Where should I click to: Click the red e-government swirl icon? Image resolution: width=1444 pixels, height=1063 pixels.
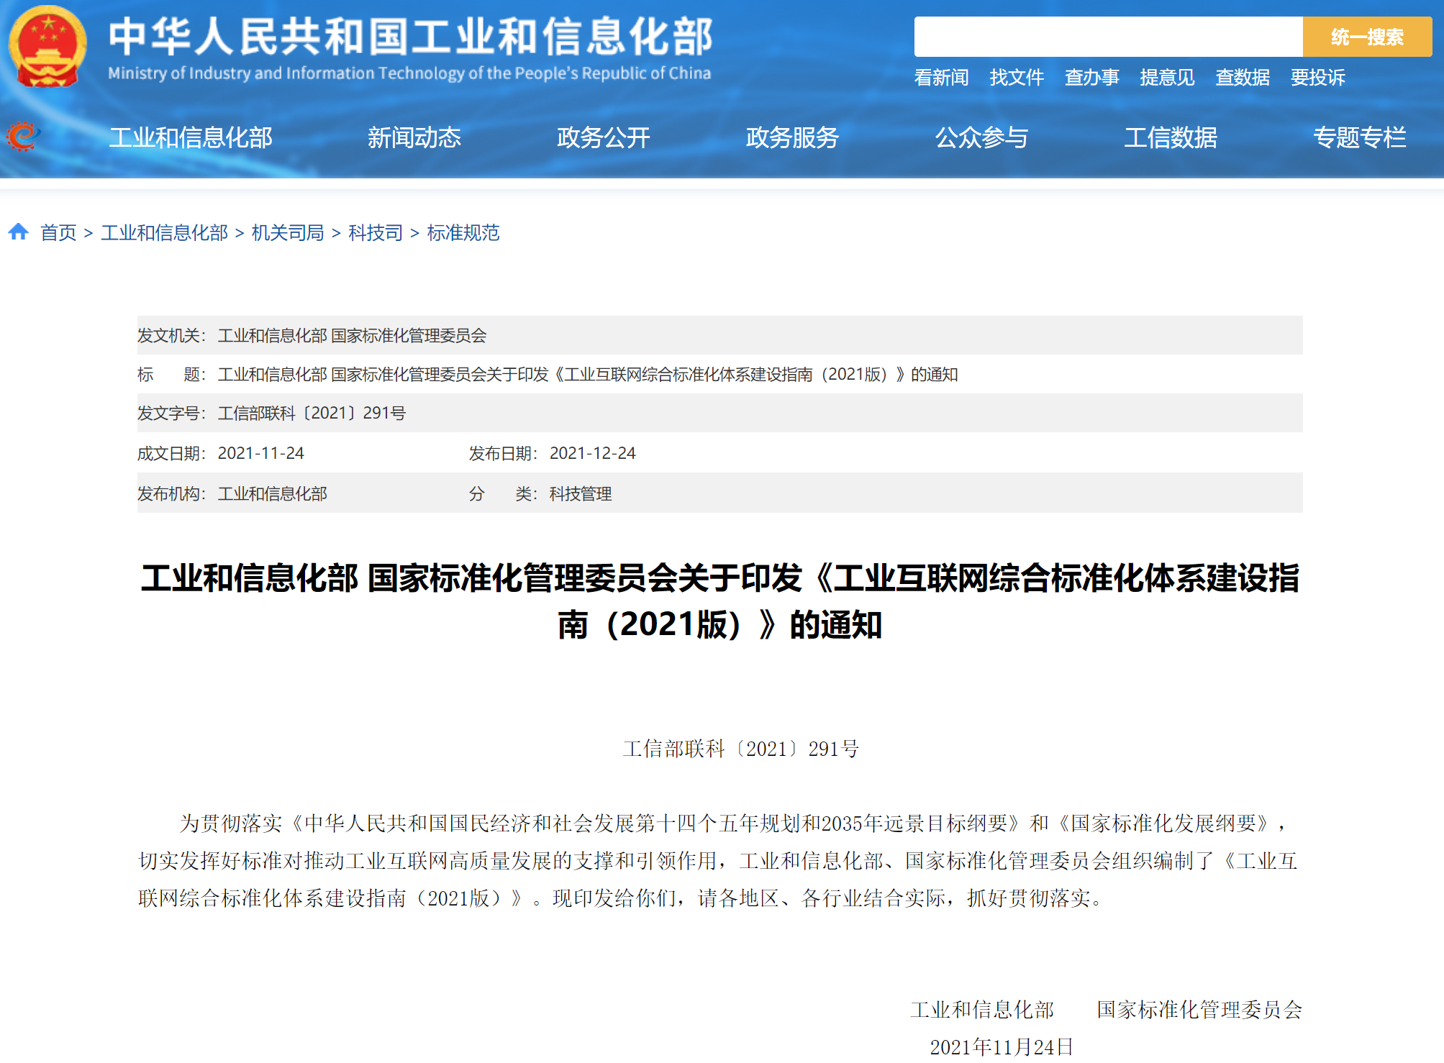tap(23, 137)
